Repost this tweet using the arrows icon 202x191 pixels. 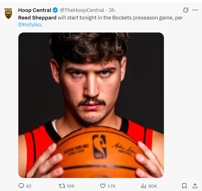point(62,186)
